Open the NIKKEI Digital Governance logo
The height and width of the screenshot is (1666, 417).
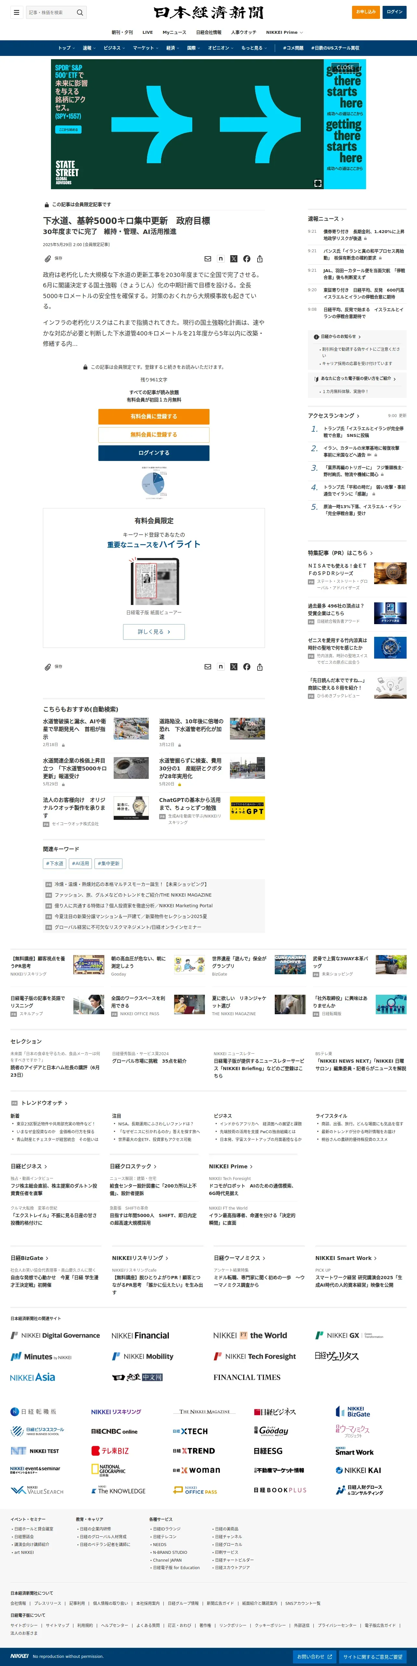tap(55, 1335)
